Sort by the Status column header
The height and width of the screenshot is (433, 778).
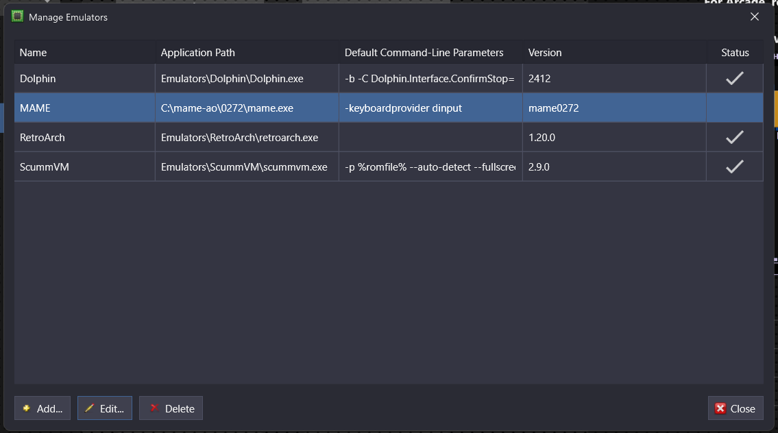click(x=735, y=53)
